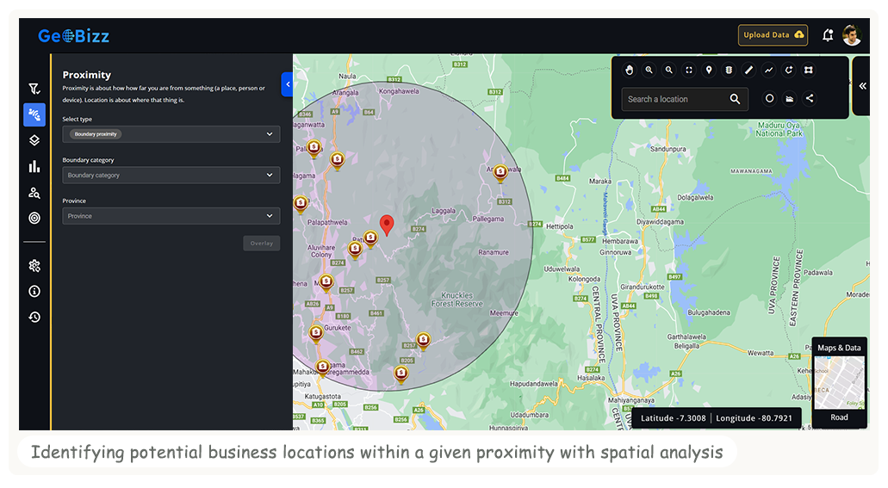Viewport: 888px width, 488px height.
Task: Click the Maps & Data header
Action: pyautogui.click(x=839, y=348)
